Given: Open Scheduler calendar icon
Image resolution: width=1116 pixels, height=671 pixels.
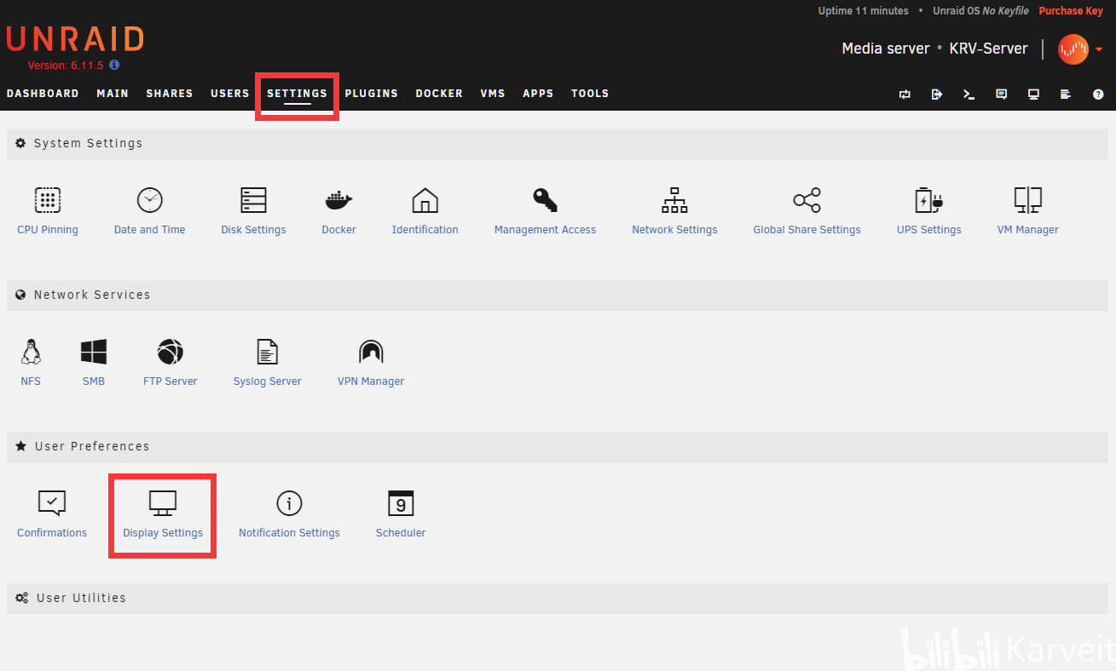Looking at the screenshot, I should (x=401, y=503).
